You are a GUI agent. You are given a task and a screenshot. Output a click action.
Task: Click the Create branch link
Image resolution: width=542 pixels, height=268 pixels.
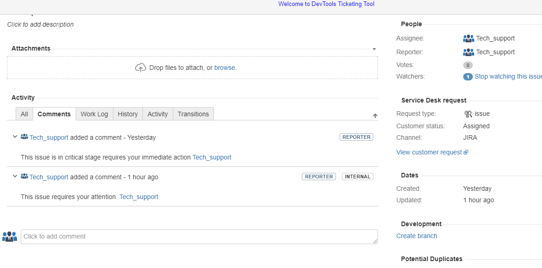[417, 236]
